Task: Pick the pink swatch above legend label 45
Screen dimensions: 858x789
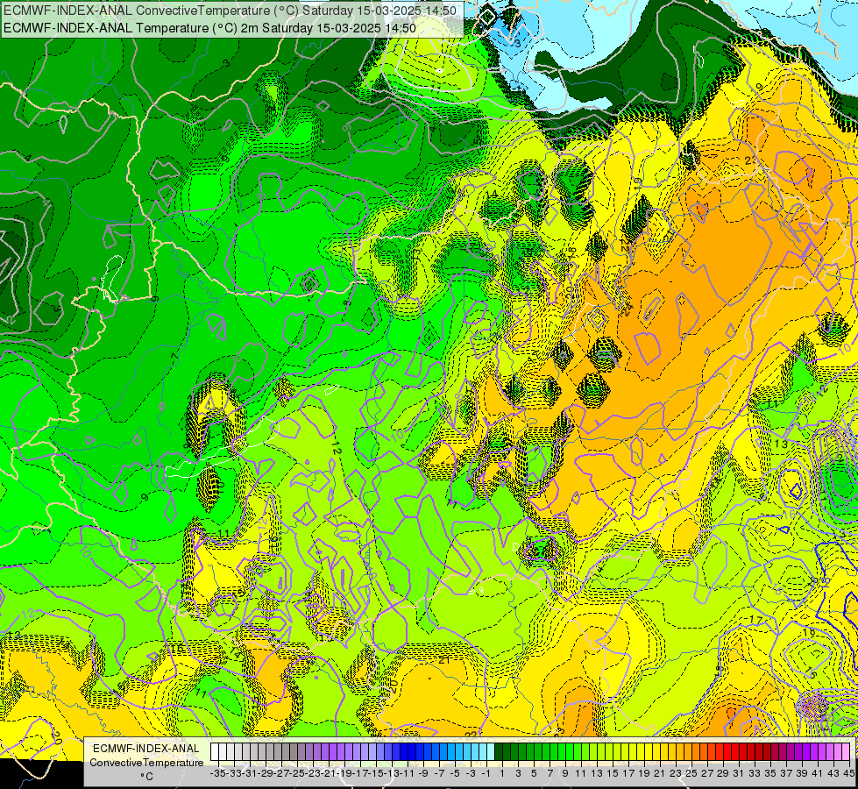Action: point(846,752)
